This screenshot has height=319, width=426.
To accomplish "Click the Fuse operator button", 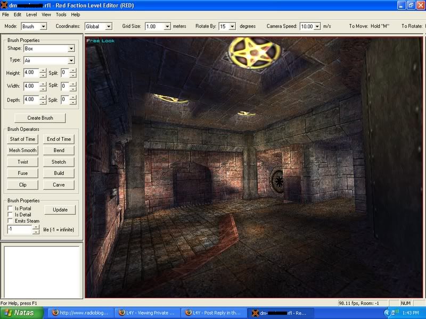I will pos(22,173).
